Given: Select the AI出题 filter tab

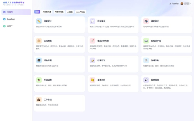Looking at the screenshot, I should click(x=70, y=12).
